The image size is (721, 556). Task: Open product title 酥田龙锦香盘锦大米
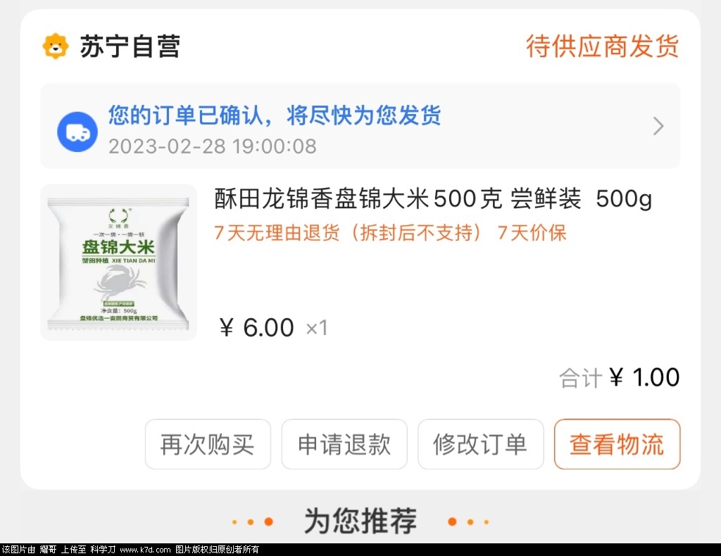pos(433,199)
